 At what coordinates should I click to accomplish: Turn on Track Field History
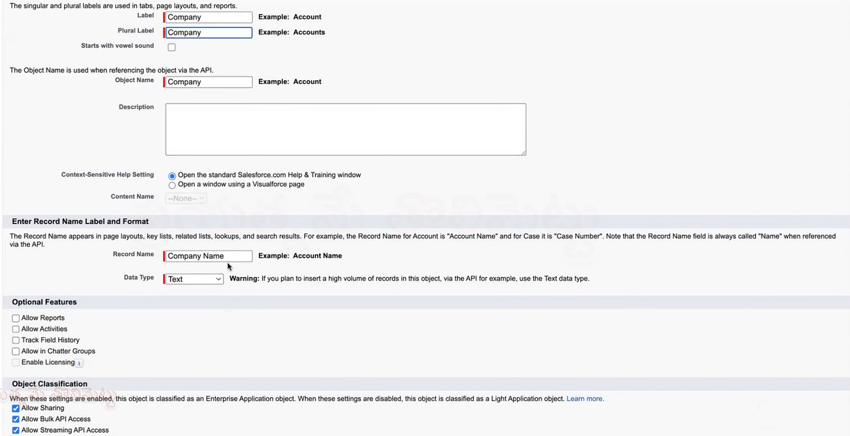pos(16,341)
